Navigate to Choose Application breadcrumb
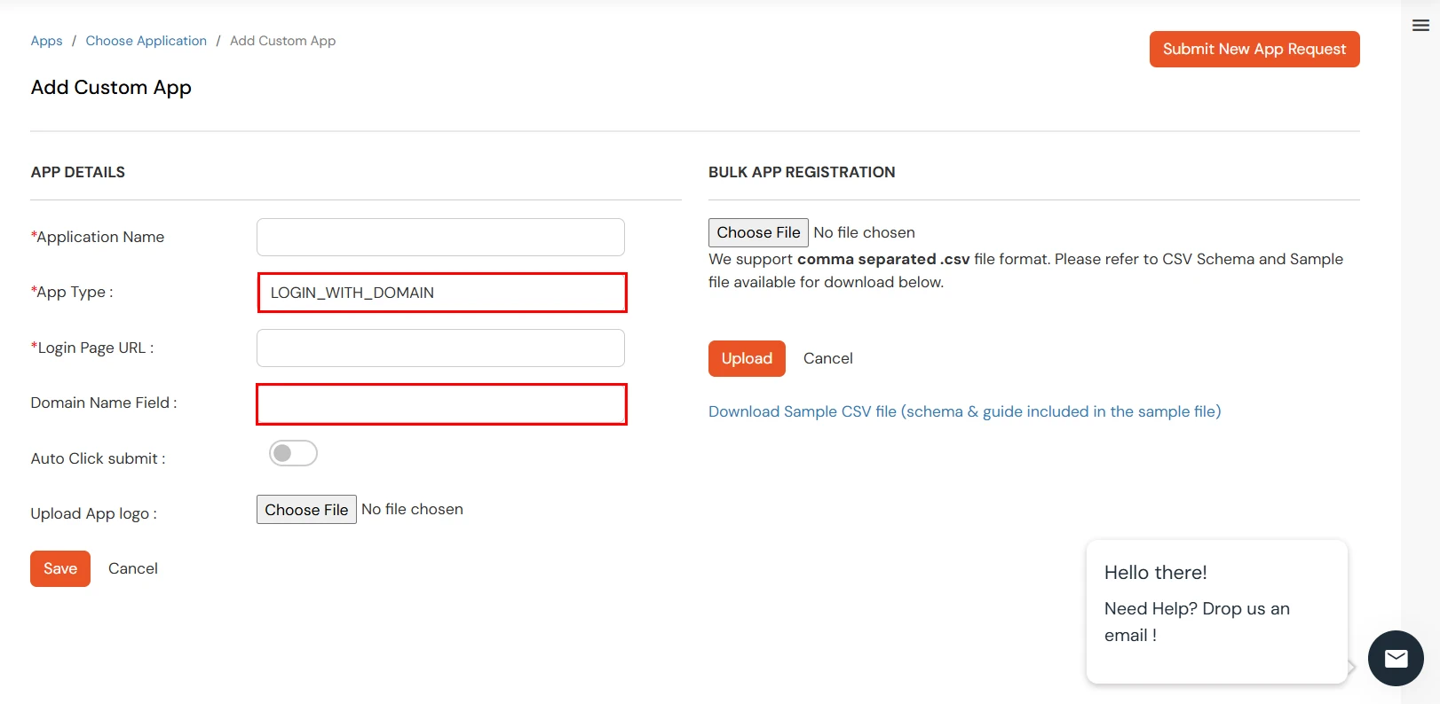Viewport: 1440px width, 704px height. (146, 41)
